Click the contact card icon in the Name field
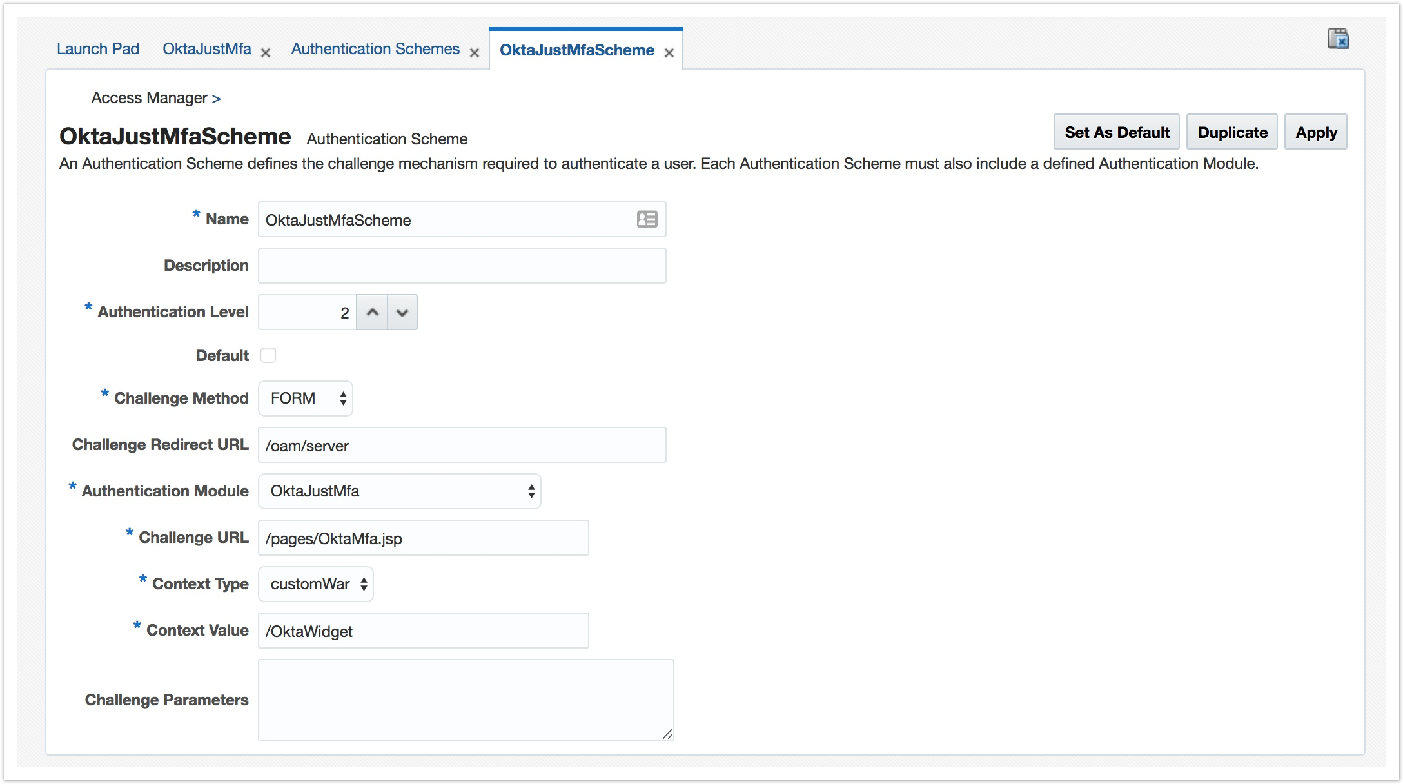 tap(647, 219)
